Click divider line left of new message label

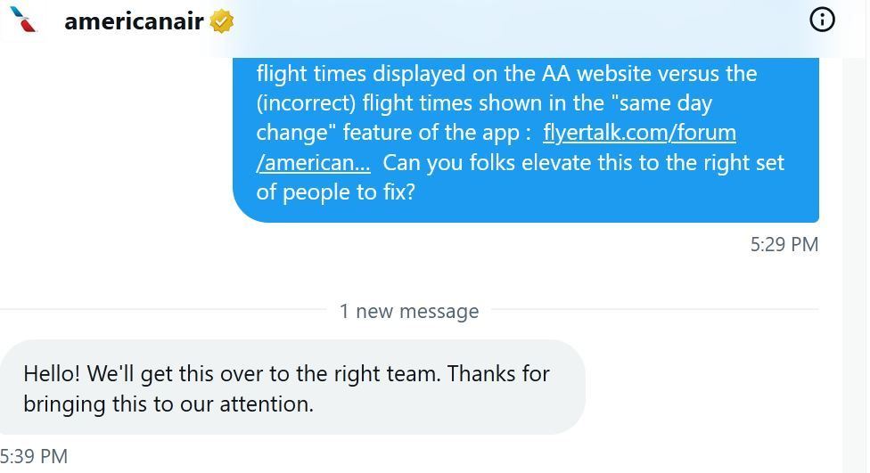160,310
